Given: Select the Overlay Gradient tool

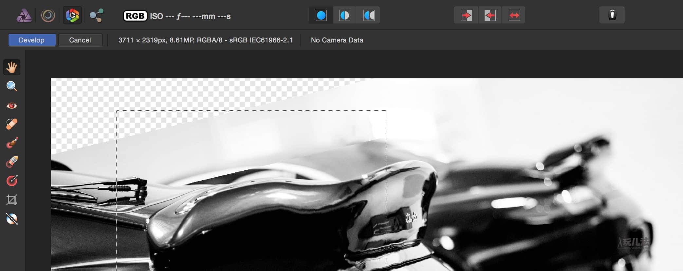Looking at the screenshot, I should pyautogui.click(x=12, y=181).
